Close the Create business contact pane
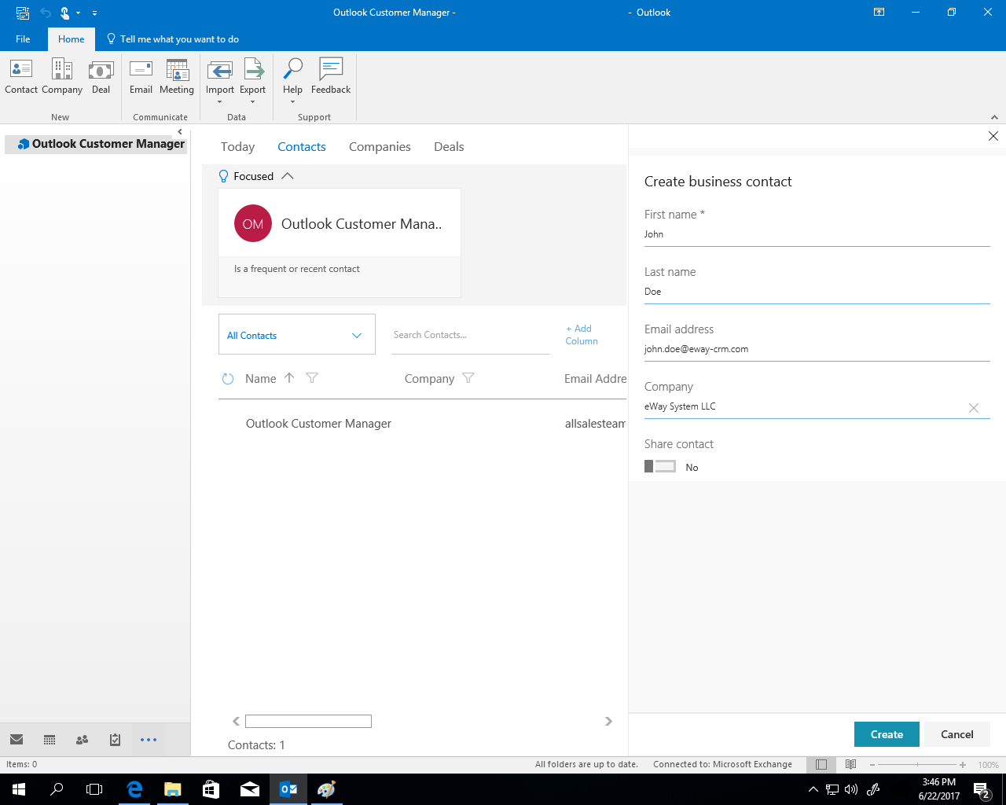 click(x=993, y=136)
